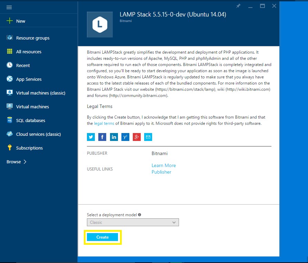Go to All resources
This screenshot has height=263, width=308.
pyautogui.click(x=29, y=52)
